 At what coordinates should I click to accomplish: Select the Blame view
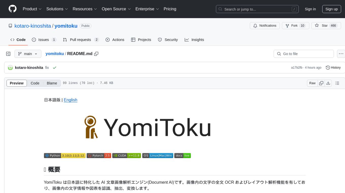(x=52, y=83)
